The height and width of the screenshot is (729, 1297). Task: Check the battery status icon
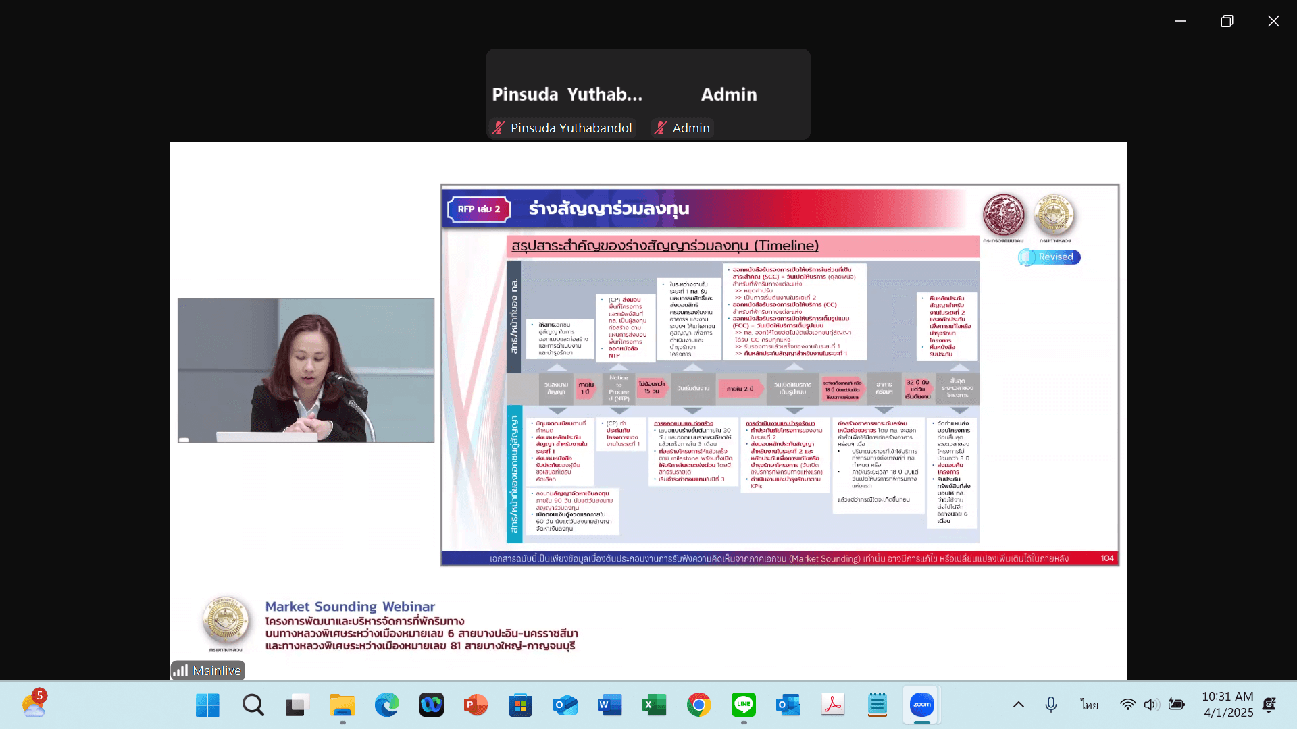1177,705
